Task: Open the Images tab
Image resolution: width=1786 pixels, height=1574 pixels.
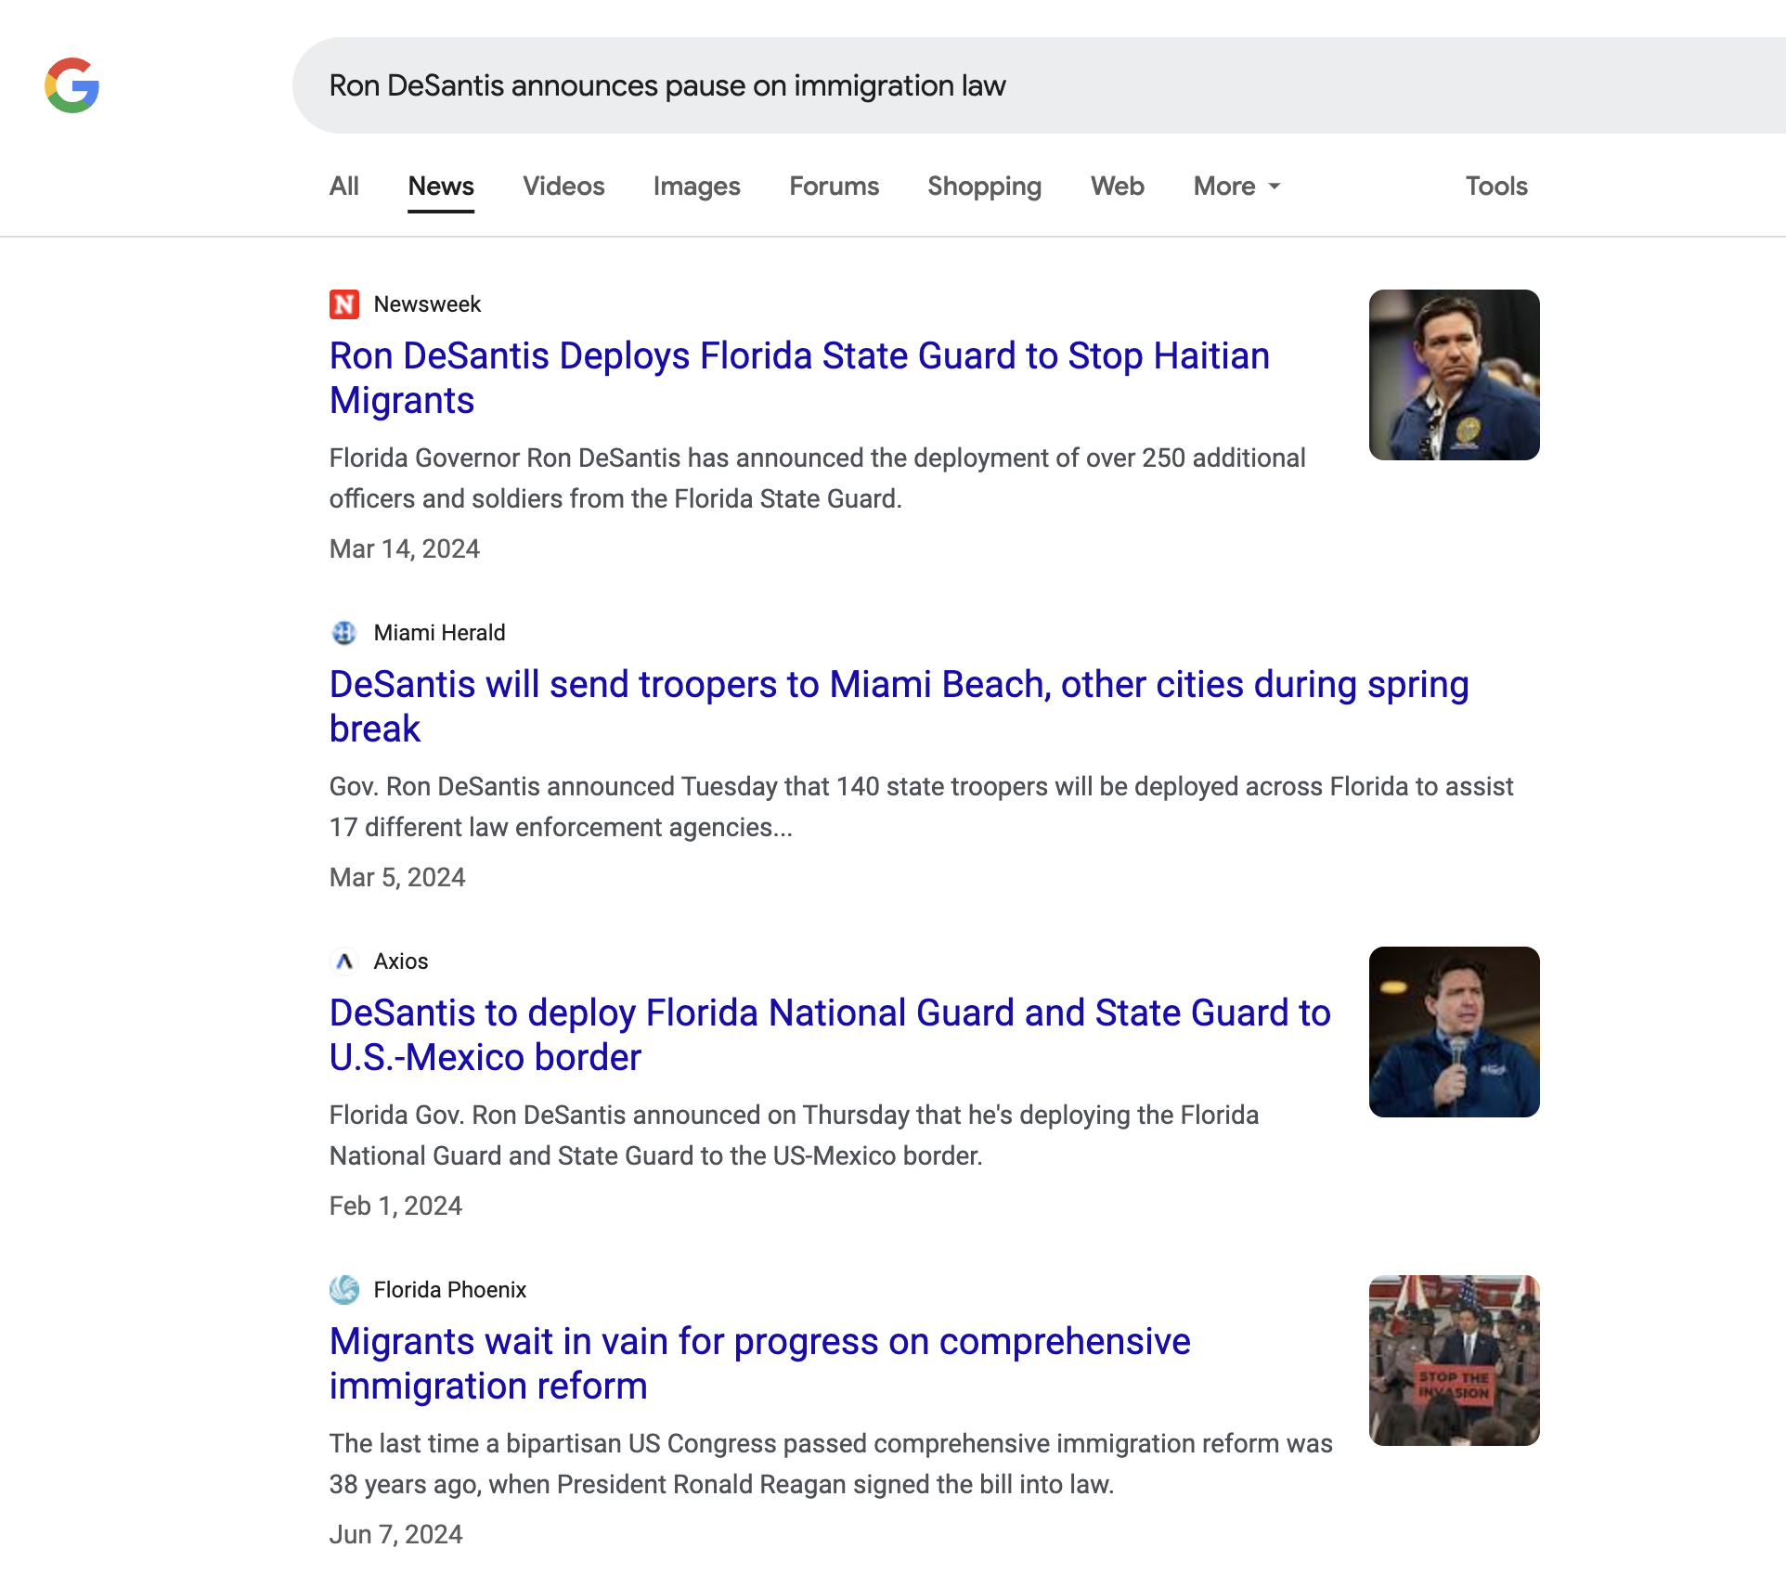Action: (696, 187)
